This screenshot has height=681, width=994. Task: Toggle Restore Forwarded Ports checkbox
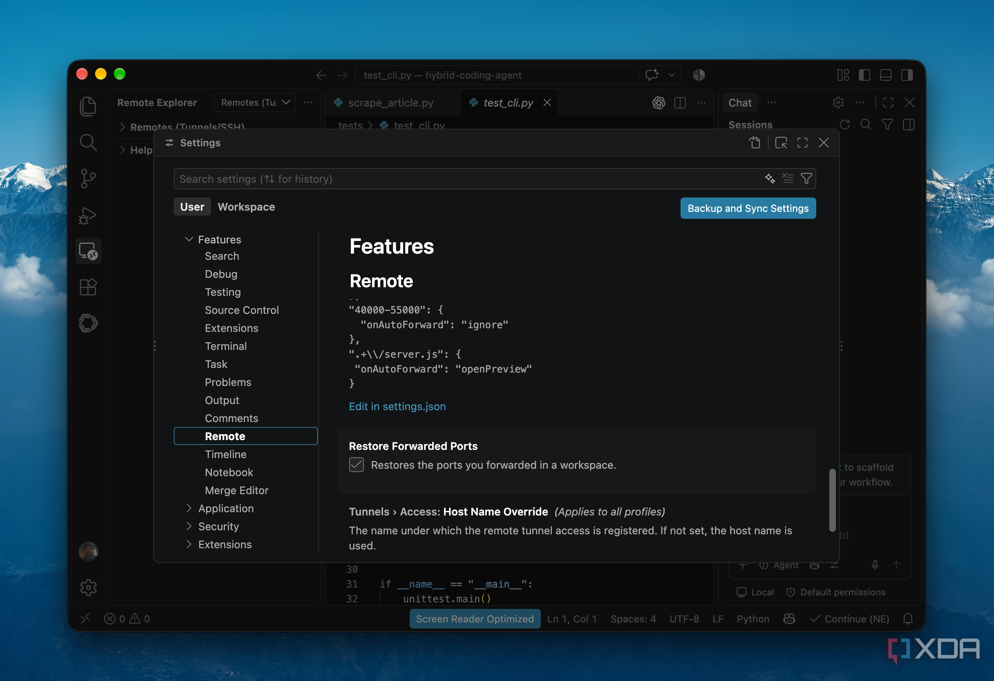(356, 465)
